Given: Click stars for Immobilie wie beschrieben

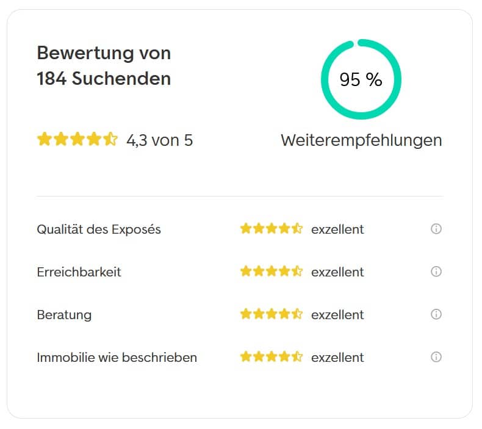Looking at the screenshot, I should (x=272, y=357).
